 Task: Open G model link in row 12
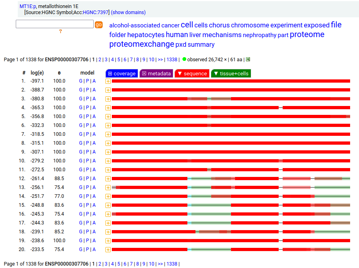81,179
